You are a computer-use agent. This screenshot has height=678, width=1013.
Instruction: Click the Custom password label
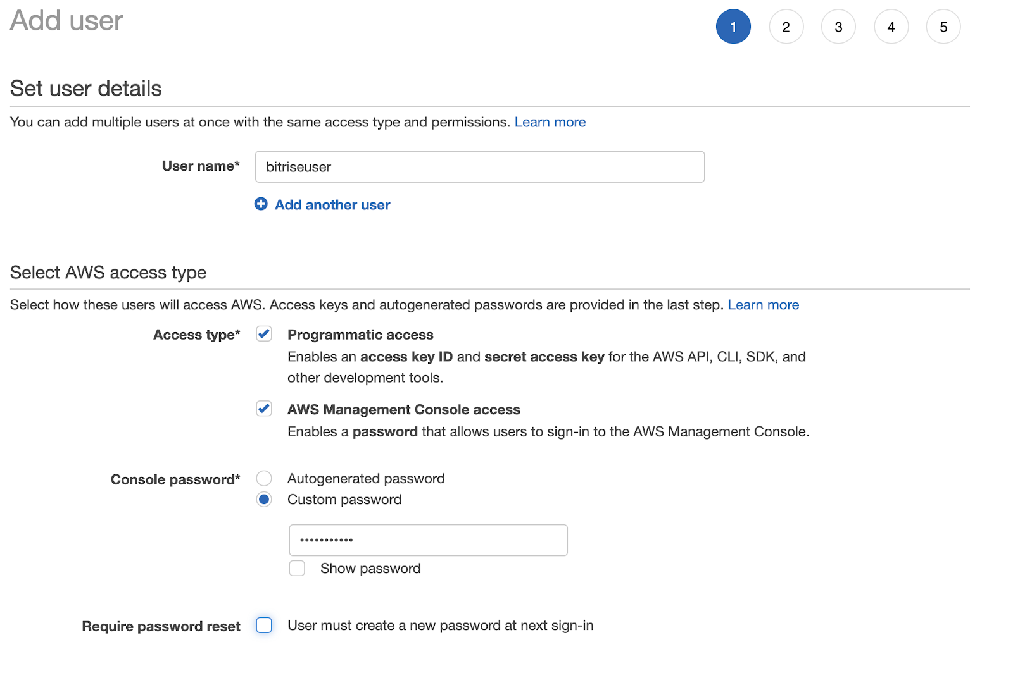click(344, 500)
